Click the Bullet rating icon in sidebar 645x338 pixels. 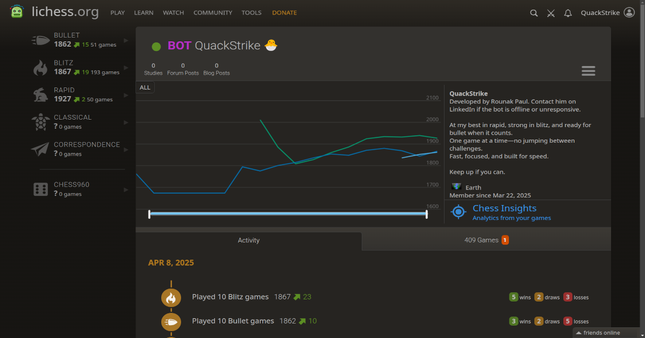[x=40, y=40]
